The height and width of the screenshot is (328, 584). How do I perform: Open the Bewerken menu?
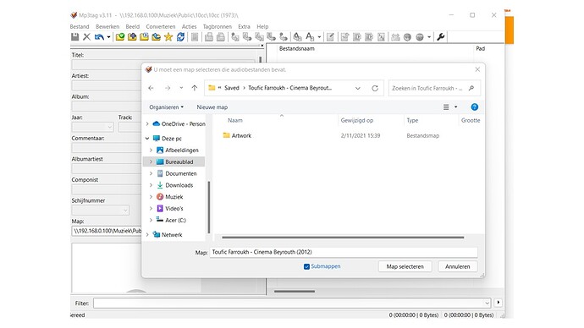107,27
